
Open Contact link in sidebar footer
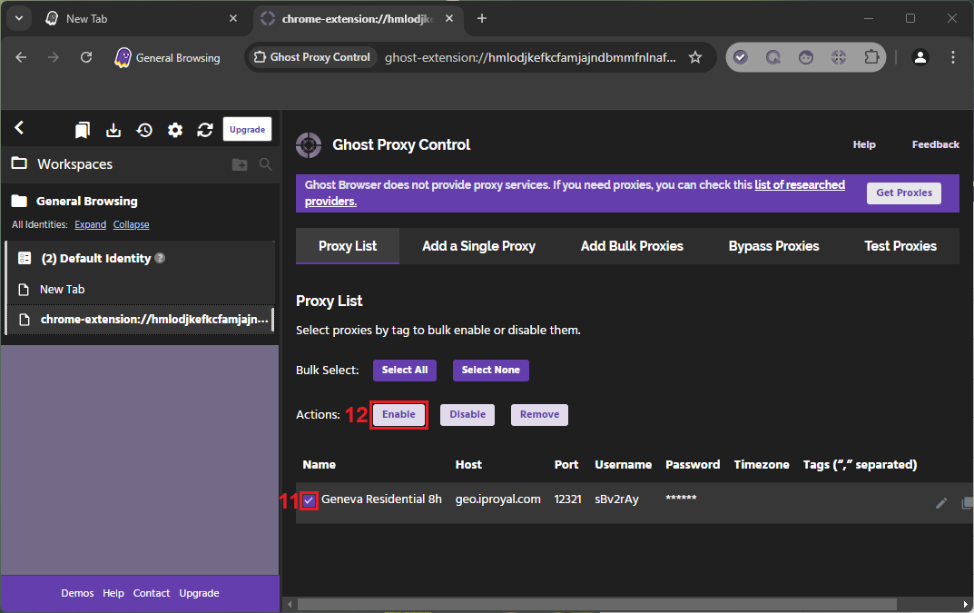(151, 593)
